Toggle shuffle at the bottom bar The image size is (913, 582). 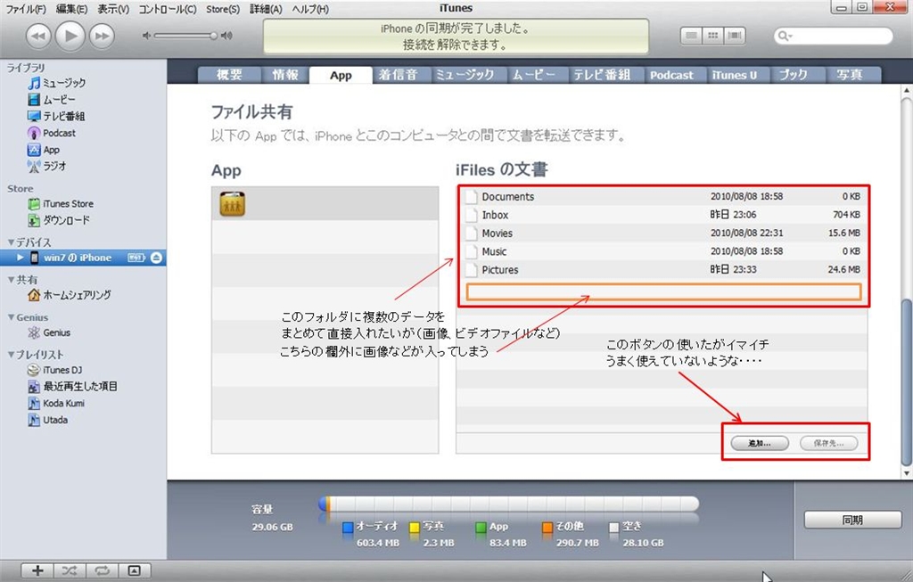click(x=70, y=571)
